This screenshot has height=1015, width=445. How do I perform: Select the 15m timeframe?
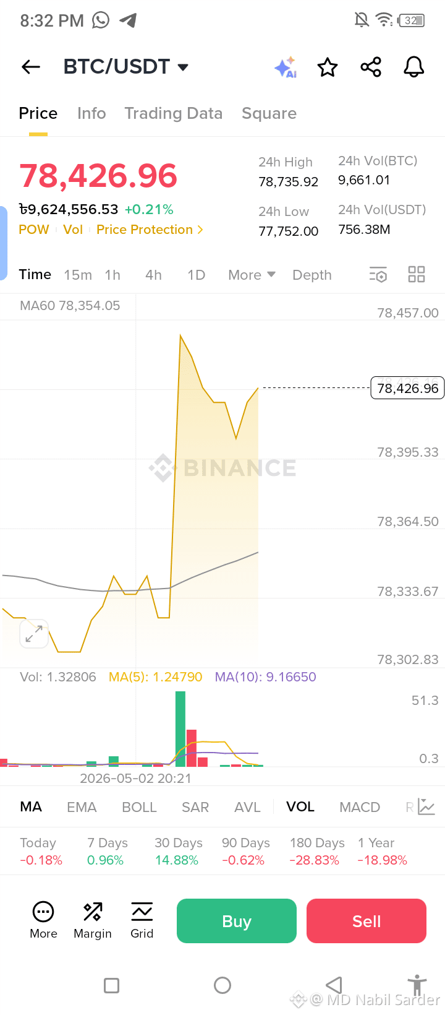coord(78,275)
